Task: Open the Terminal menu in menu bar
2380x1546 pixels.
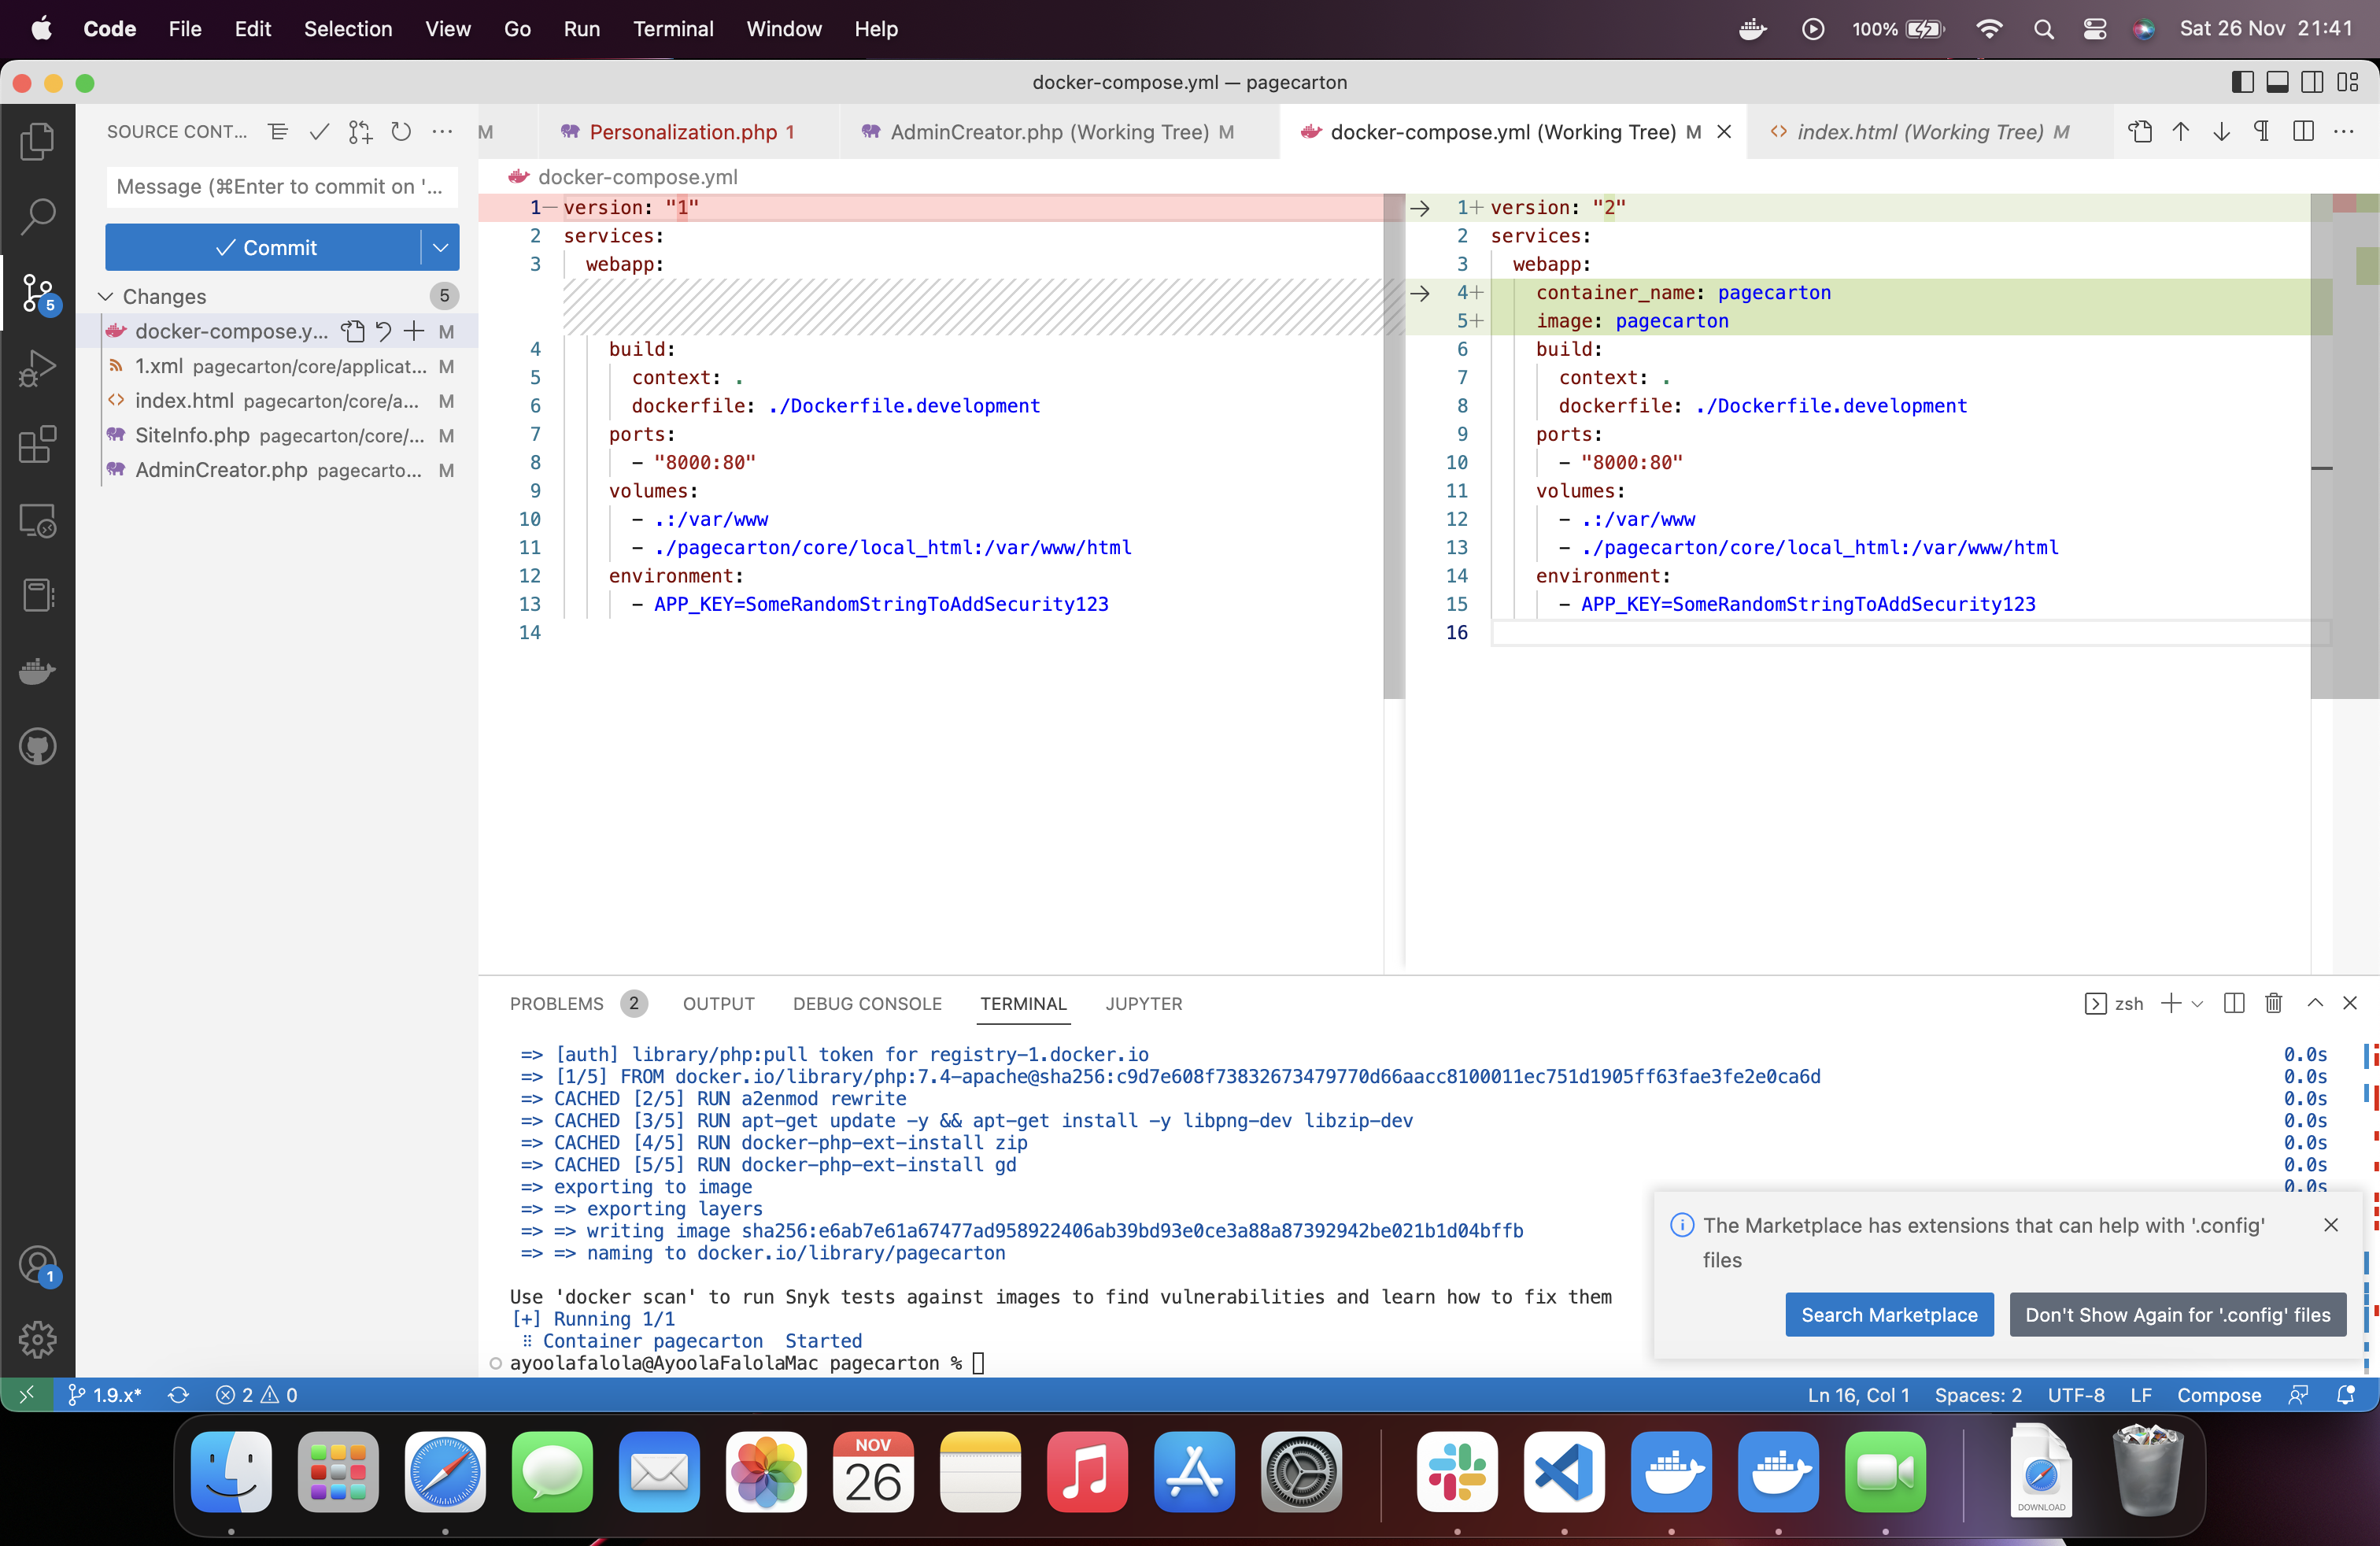Action: tap(673, 29)
